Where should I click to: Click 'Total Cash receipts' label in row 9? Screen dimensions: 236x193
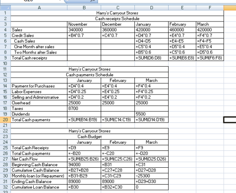39,58
